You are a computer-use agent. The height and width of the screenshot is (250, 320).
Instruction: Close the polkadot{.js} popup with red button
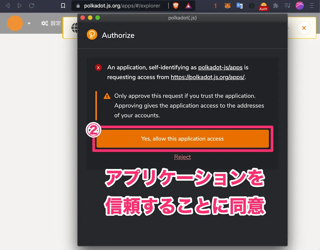(x=83, y=18)
